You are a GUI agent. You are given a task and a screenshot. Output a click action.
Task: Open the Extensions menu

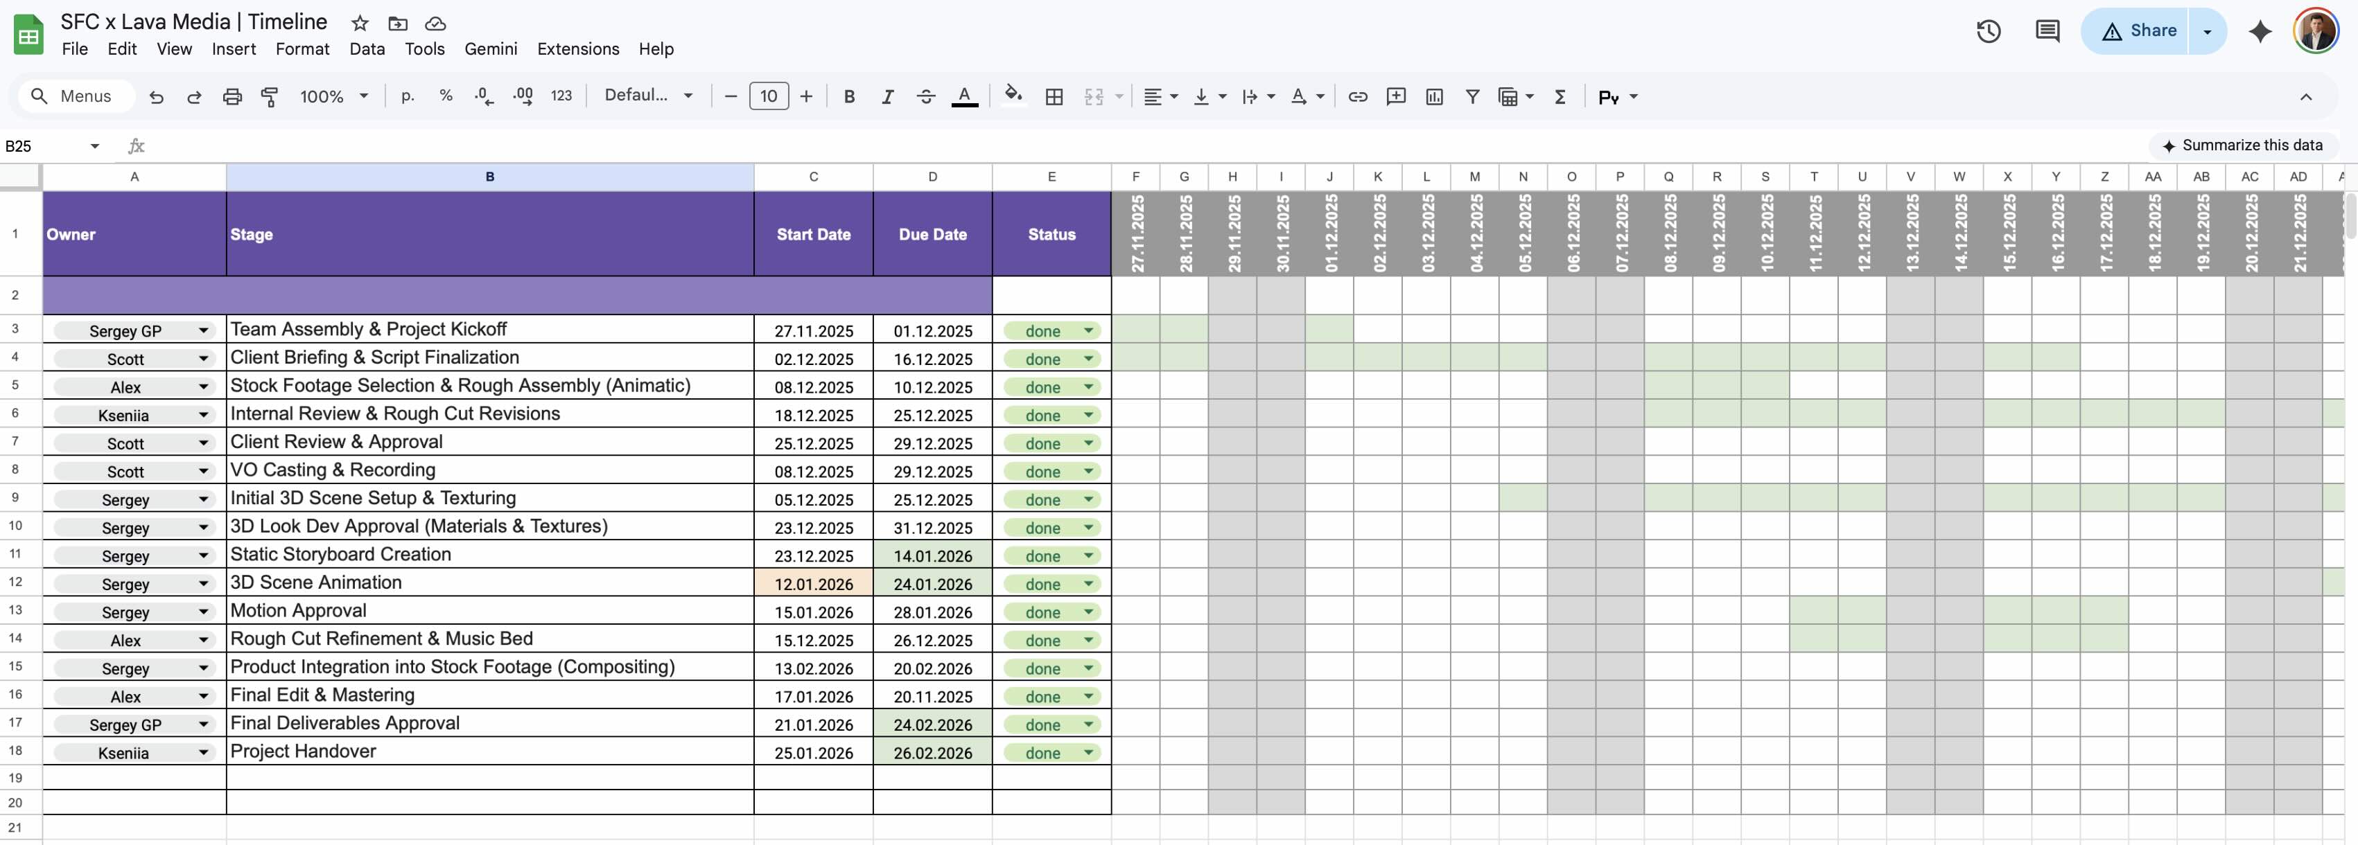577,49
